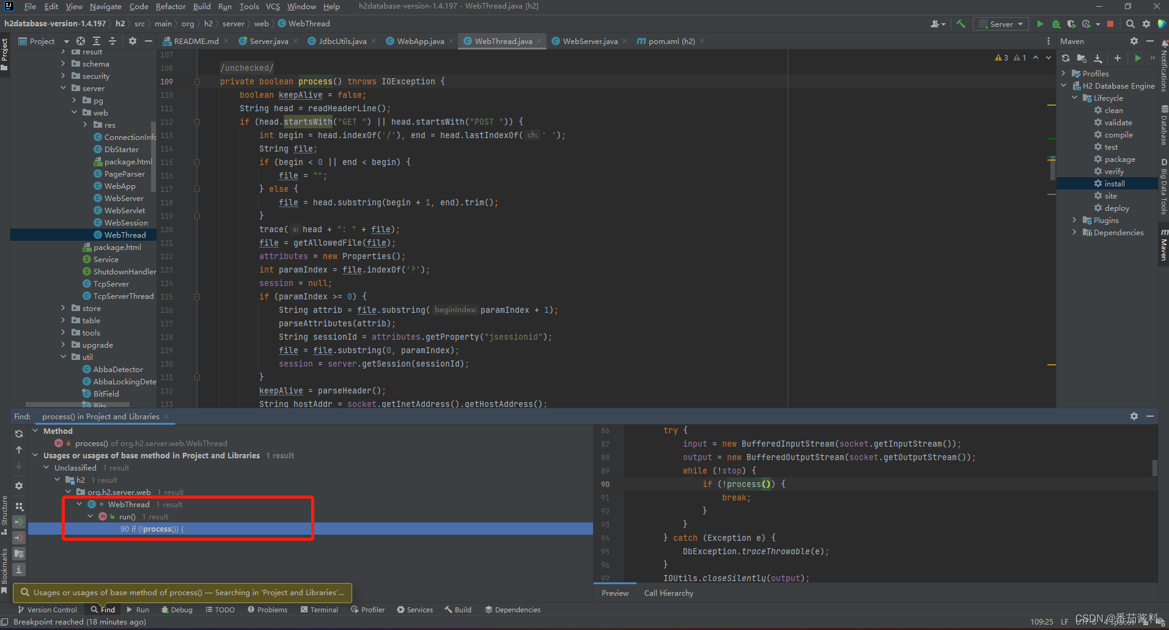Open Group By options in Find panel

click(19, 507)
